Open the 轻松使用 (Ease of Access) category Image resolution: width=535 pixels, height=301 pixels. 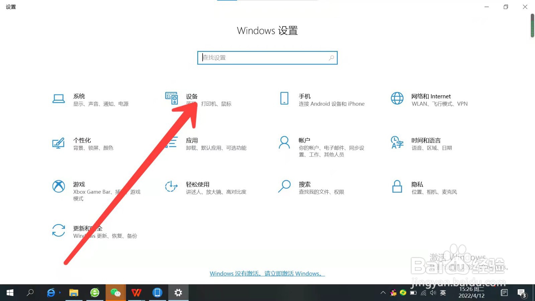pos(206,188)
